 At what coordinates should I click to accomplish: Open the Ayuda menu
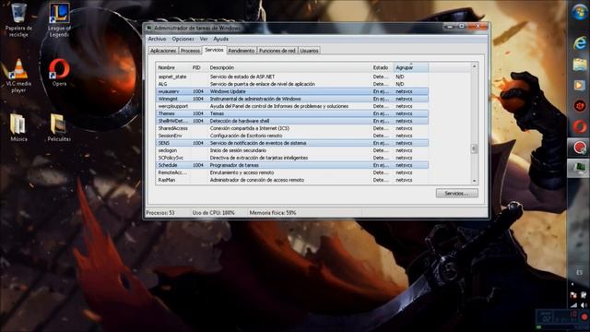(221, 39)
